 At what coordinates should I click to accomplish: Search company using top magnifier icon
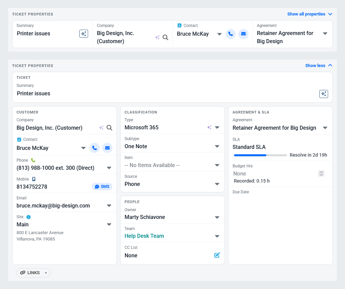(x=165, y=37)
